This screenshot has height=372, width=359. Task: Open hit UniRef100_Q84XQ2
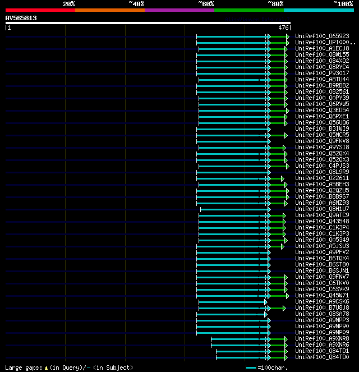[322, 61]
